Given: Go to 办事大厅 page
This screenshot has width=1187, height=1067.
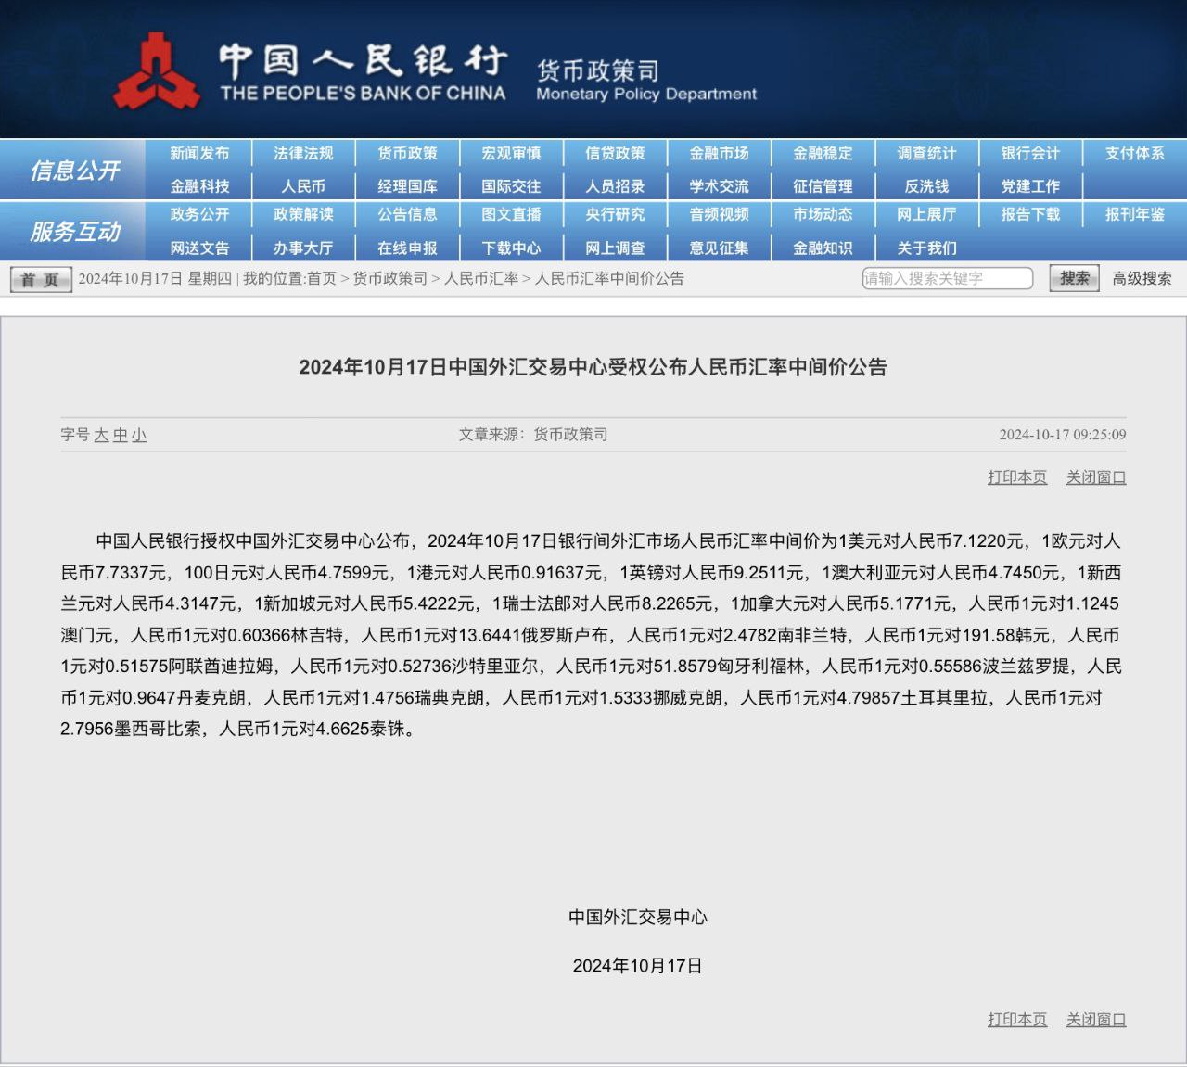Looking at the screenshot, I should 303,248.
